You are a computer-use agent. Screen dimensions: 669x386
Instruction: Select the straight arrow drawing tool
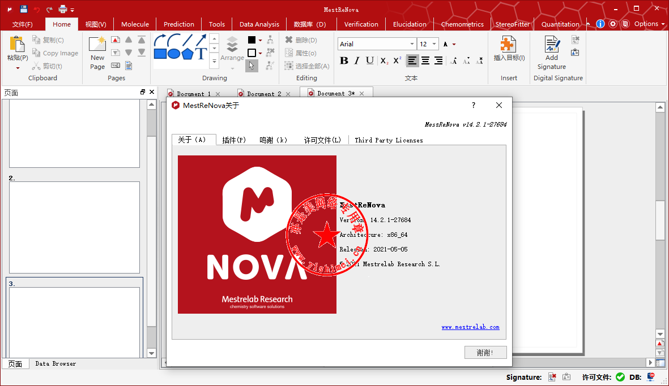(x=201, y=41)
